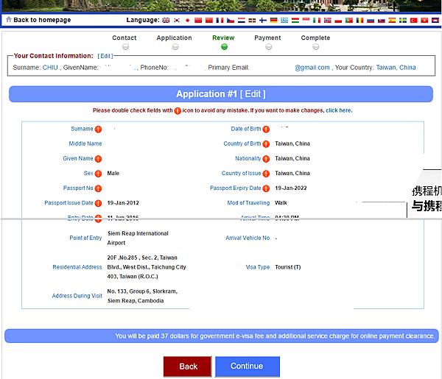Viewport: 442px width, 379px height.
Task: Choose the Hungarian flag language
Action: tap(295, 21)
